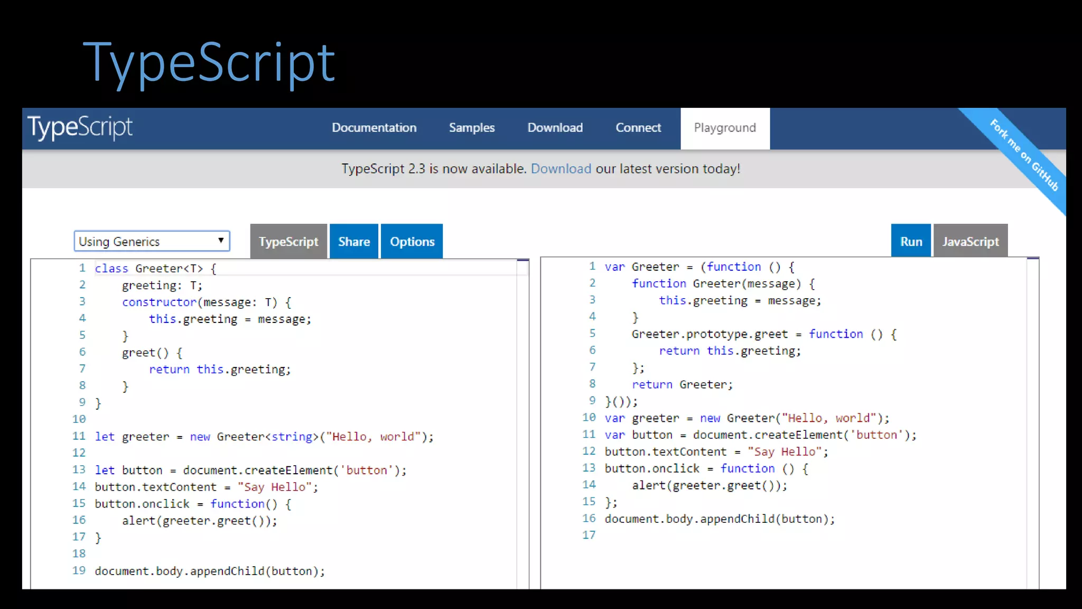Click line number 10 in TypeScript gutter
Image resolution: width=1082 pixels, height=609 pixels.
coord(79,419)
